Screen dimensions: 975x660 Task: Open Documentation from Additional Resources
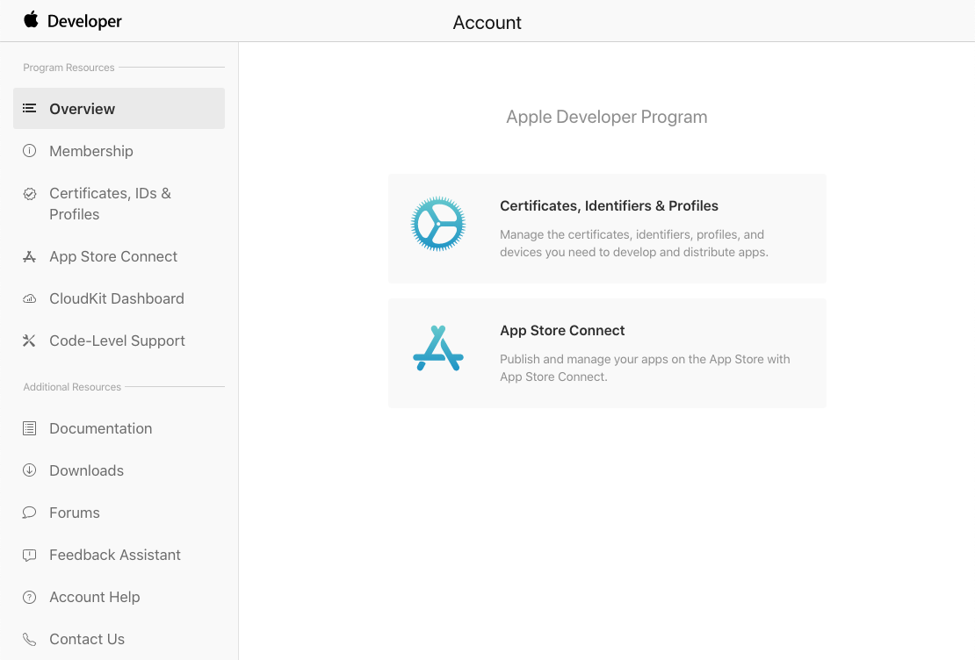click(x=119, y=428)
